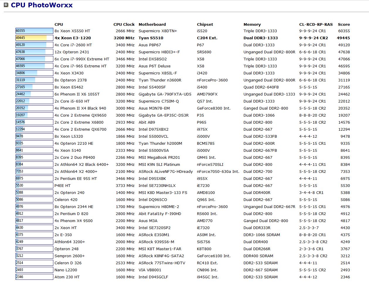
Task: Click 2x Pentium EE 955 HT
Action: [76, 178]
